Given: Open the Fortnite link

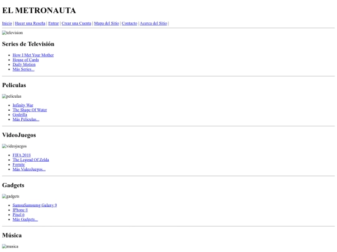Looking at the screenshot, I should click(19, 164).
